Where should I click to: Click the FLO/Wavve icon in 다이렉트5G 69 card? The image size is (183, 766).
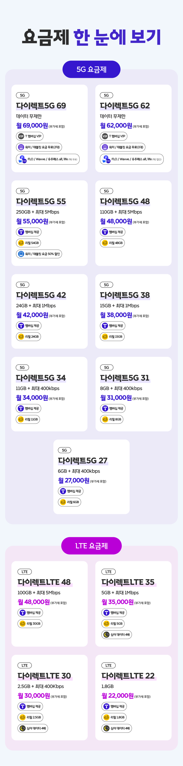pyautogui.click(x=22, y=159)
